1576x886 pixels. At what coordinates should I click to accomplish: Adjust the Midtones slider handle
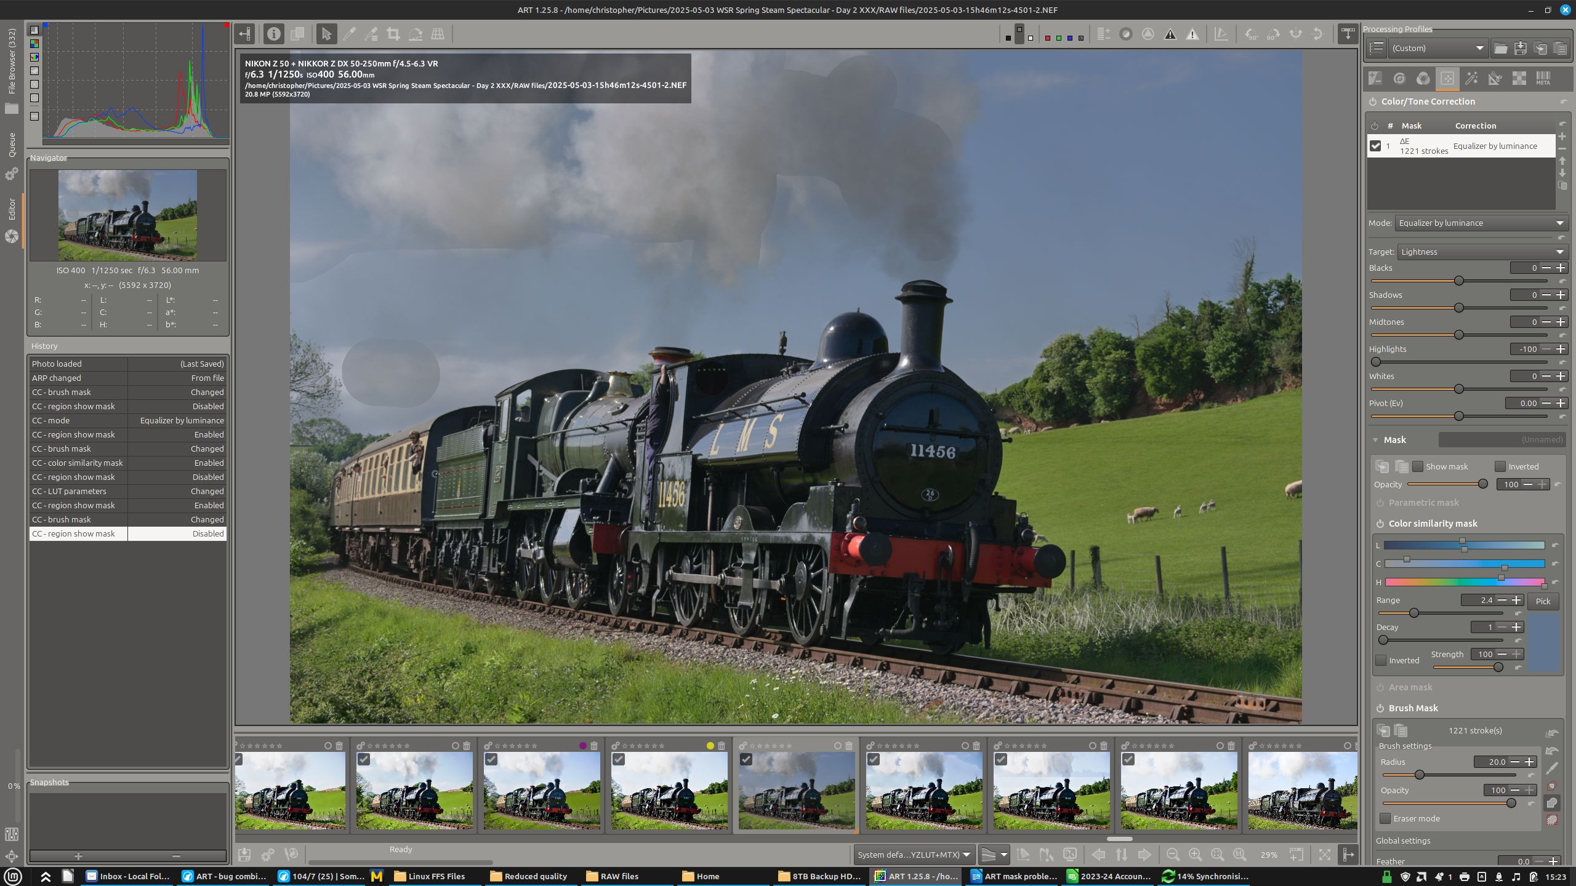1459,335
